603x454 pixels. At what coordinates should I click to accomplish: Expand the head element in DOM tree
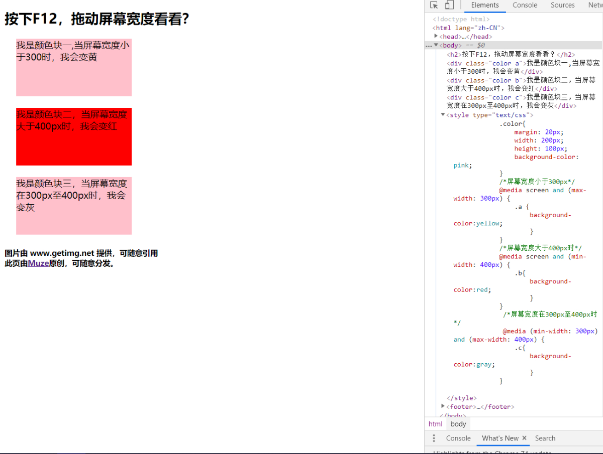(x=436, y=36)
